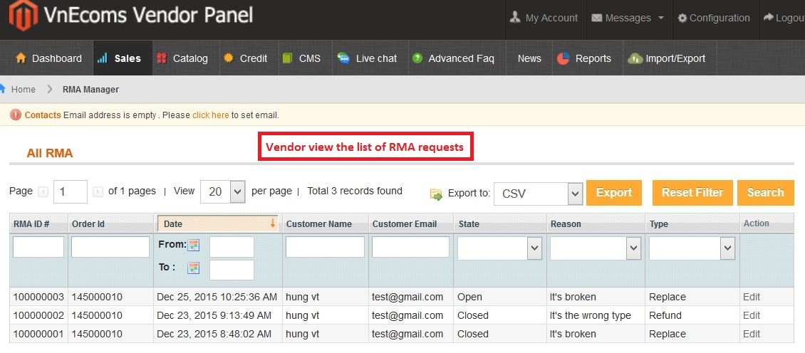Edit RMA 100000001
Image resolution: width=805 pixels, height=353 pixels.
coord(752,334)
